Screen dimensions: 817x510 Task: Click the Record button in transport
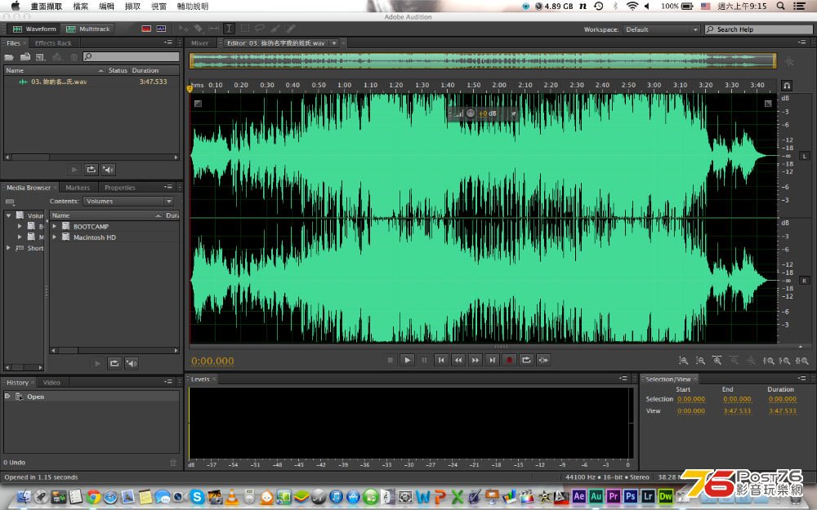pos(509,360)
